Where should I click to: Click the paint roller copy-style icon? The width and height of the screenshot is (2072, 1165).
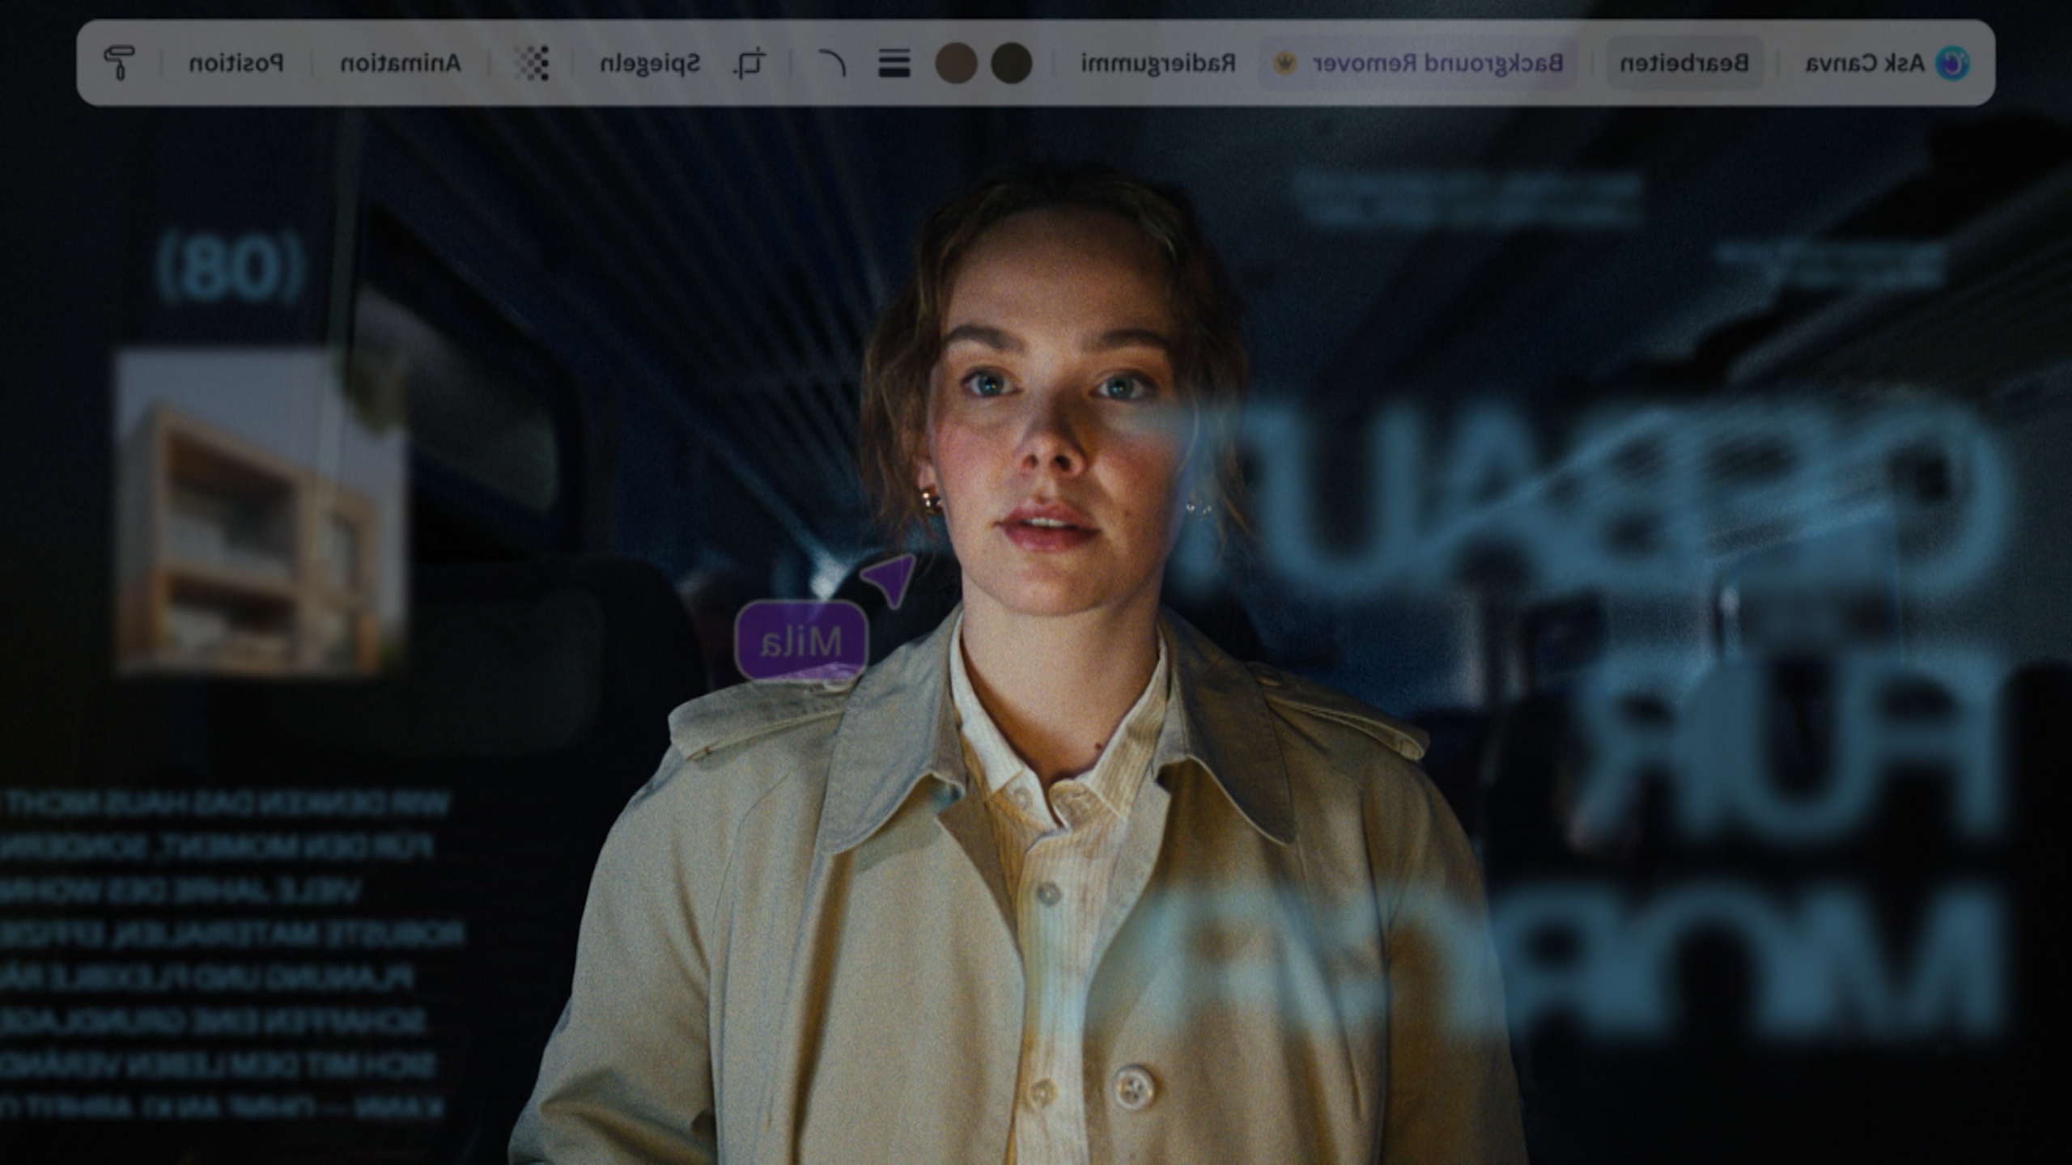tap(120, 62)
